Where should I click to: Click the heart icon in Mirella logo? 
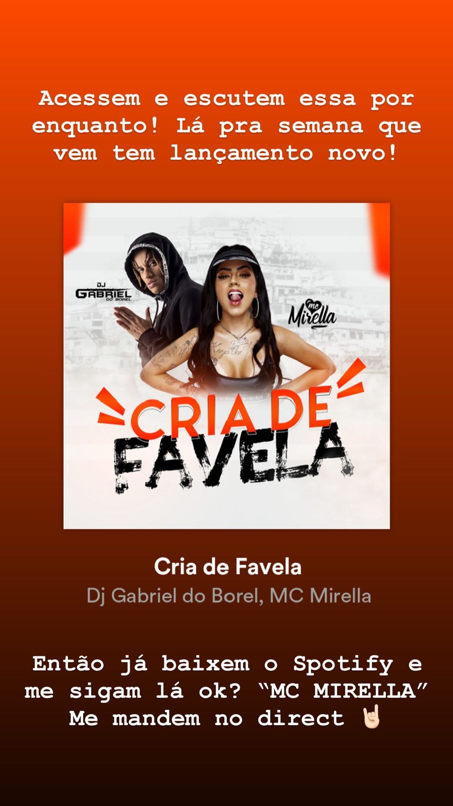pyautogui.click(x=313, y=305)
